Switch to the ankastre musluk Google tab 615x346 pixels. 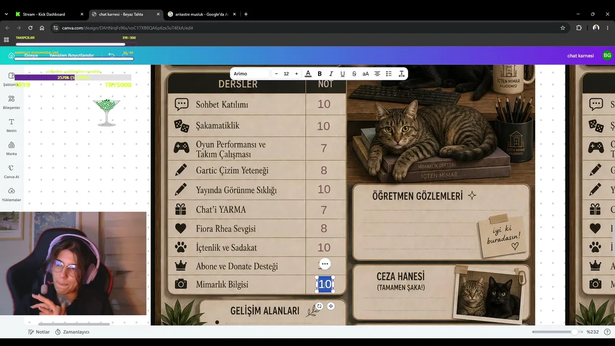202,14
